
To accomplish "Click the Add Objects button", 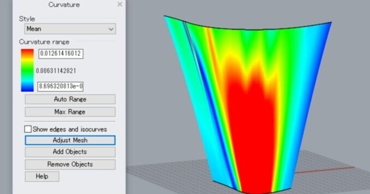I will (69, 152).
